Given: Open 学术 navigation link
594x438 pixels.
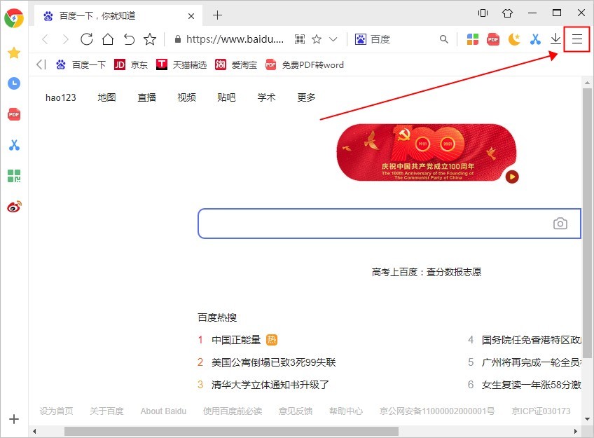Looking at the screenshot, I should (x=266, y=97).
